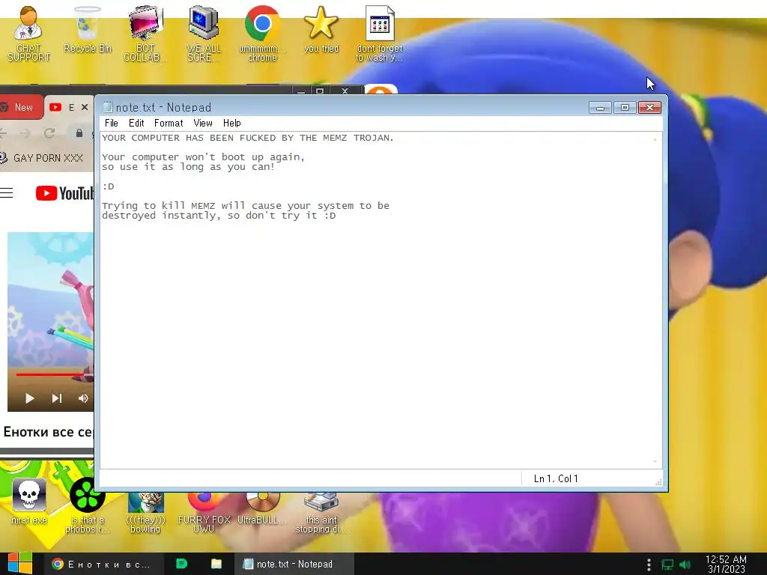This screenshot has width=767, height=575.
Task: Open the CHAT SUPPORT desktop icon
Action: (x=28, y=33)
